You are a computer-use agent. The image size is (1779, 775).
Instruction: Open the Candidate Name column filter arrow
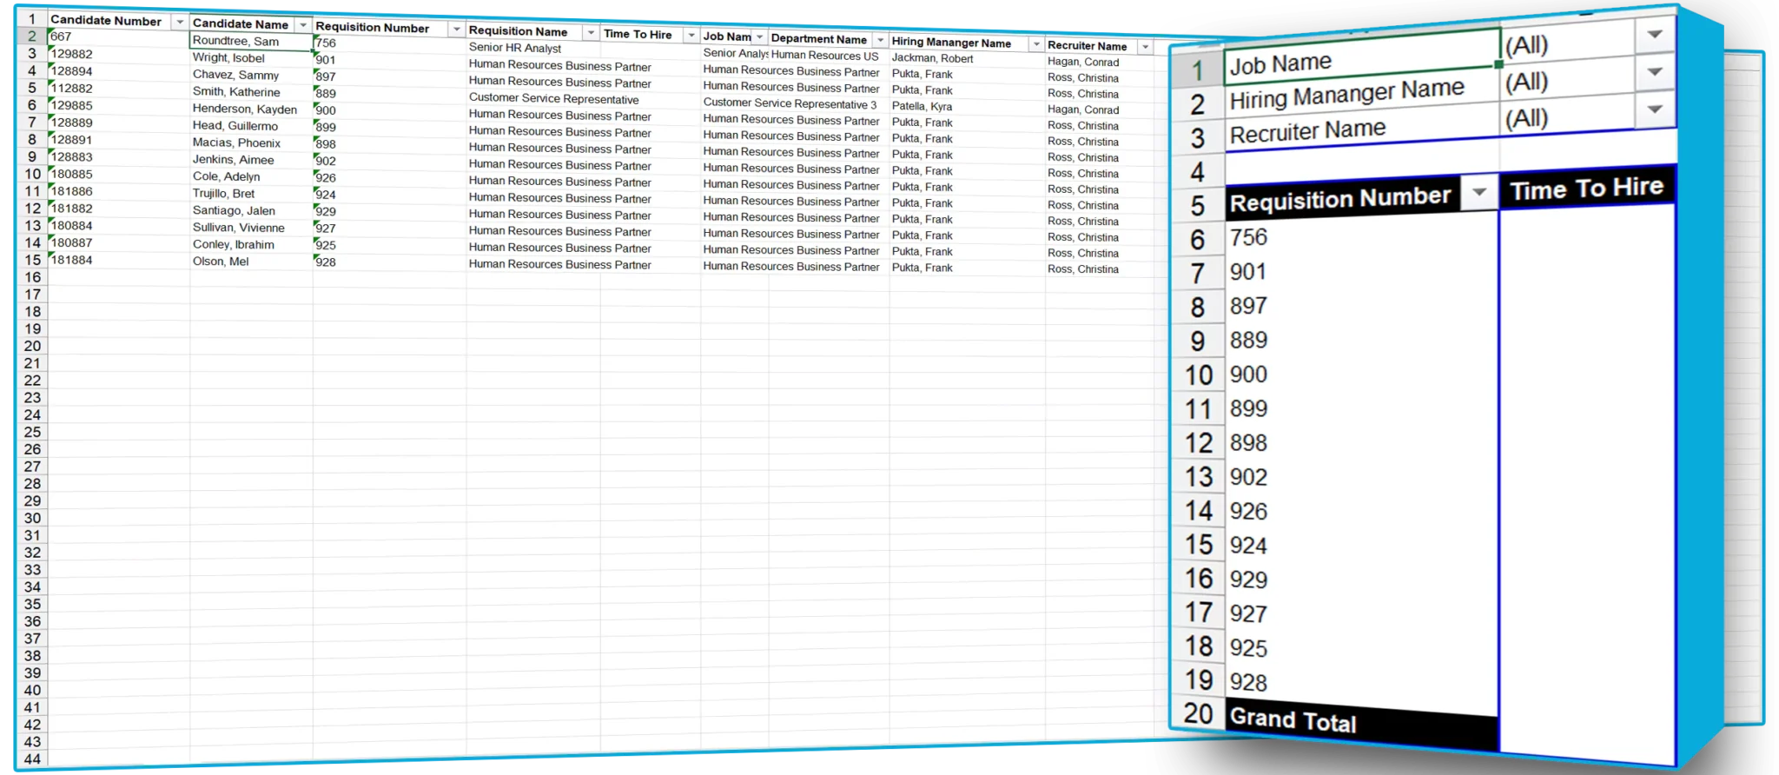[303, 25]
